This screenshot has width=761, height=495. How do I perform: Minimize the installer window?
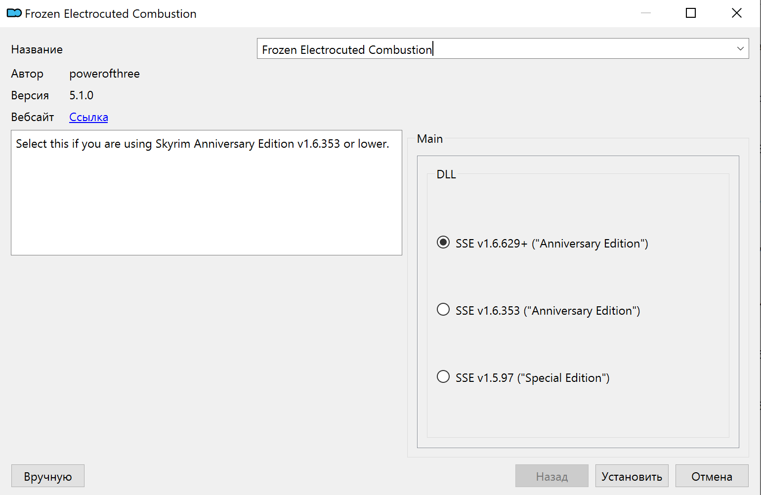645,13
